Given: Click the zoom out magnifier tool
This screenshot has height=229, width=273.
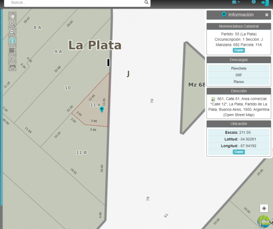Looking at the screenshot, I should [12, 32].
